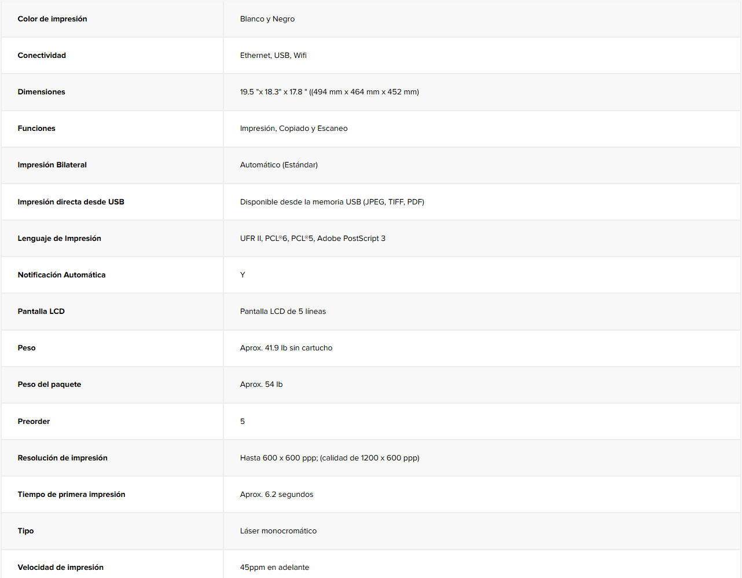
Task: Click the 'Conectividad' specification label
Action: [42, 56]
